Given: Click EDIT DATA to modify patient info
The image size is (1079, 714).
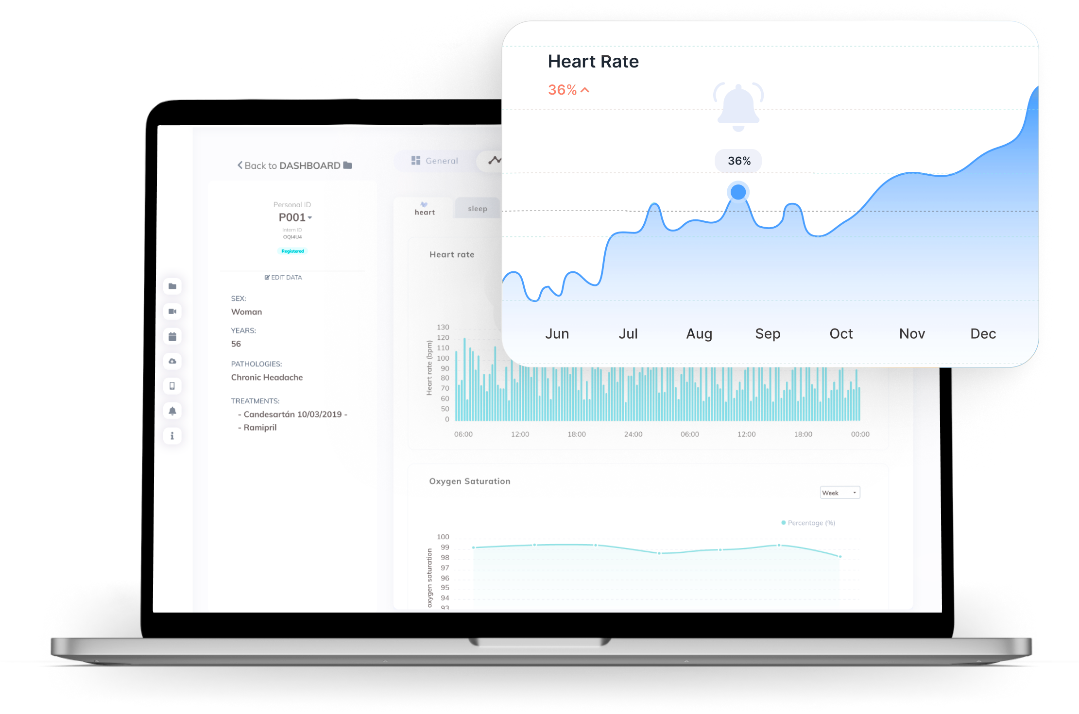Looking at the screenshot, I should point(284,277).
